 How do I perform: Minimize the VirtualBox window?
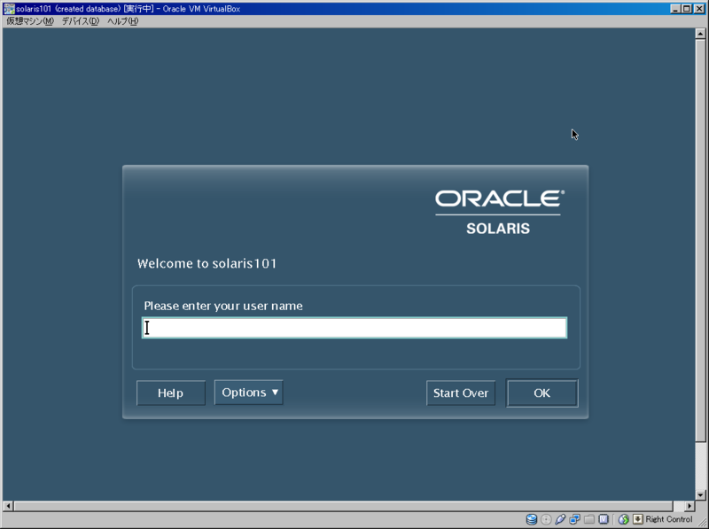coord(675,9)
